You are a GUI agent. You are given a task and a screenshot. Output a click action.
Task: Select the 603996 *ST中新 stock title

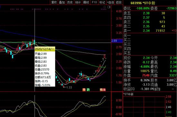[x=143, y=3]
